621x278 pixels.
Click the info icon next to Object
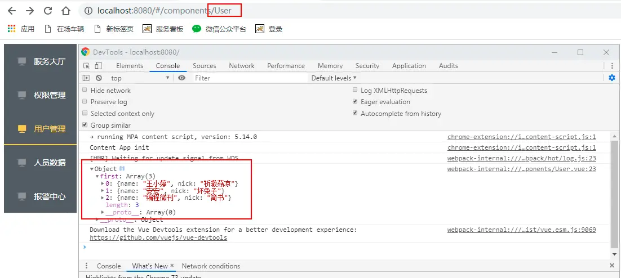[x=122, y=169]
